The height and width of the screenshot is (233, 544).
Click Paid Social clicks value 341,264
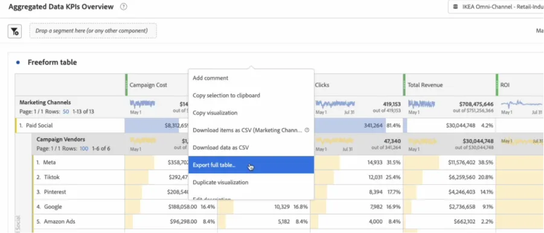click(x=373, y=126)
